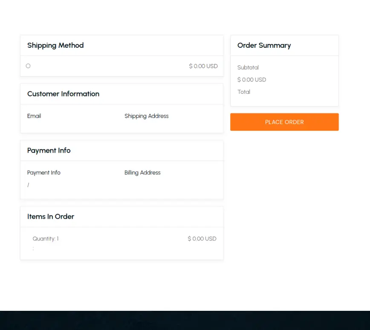Open the Items In Order section
The image size is (370, 330).
[50, 216]
